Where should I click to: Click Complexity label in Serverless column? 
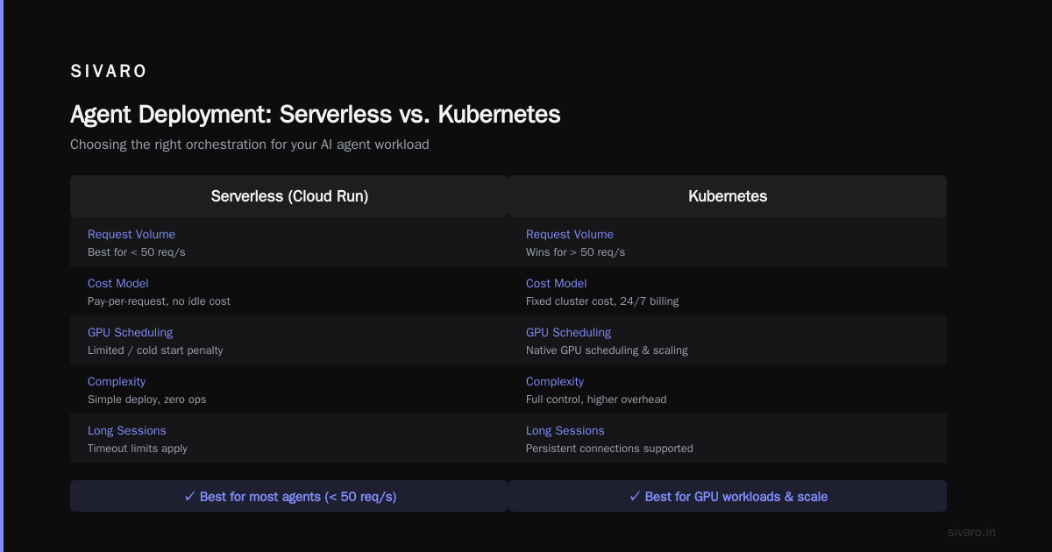click(117, 381)
